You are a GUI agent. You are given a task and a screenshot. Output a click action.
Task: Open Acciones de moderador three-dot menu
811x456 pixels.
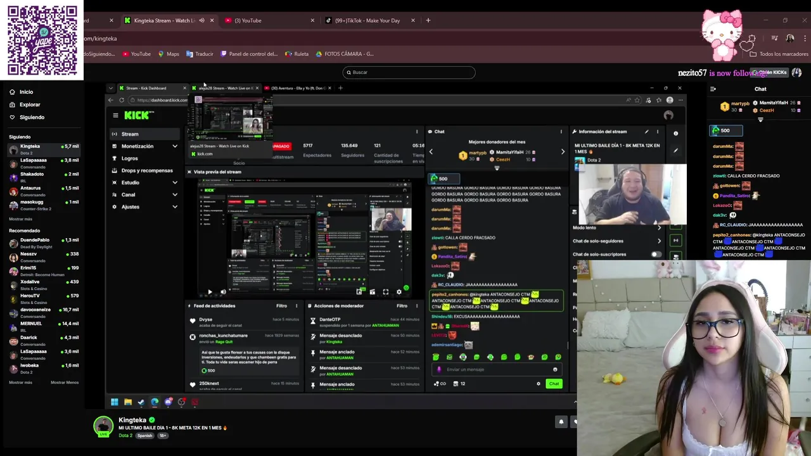[417, 306]
